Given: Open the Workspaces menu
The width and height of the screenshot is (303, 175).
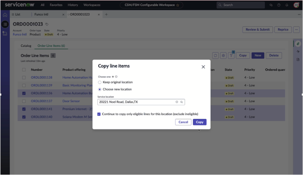Looking at the screenshot, I should point(92,5).
